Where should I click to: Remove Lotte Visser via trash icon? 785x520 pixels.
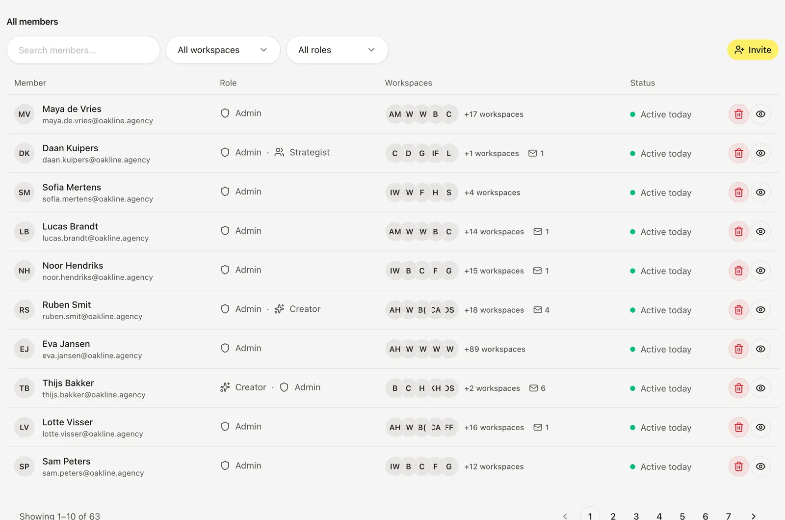tap(738, 427)
